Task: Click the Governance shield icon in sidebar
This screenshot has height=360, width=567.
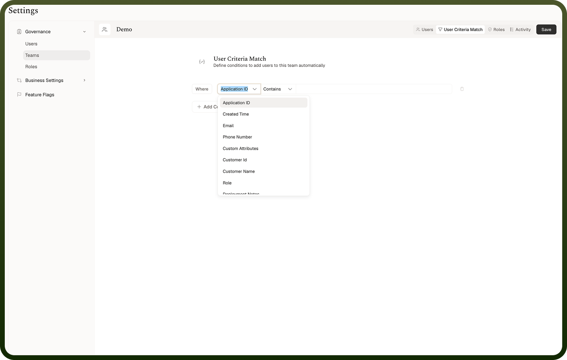Action: point(19,31)
